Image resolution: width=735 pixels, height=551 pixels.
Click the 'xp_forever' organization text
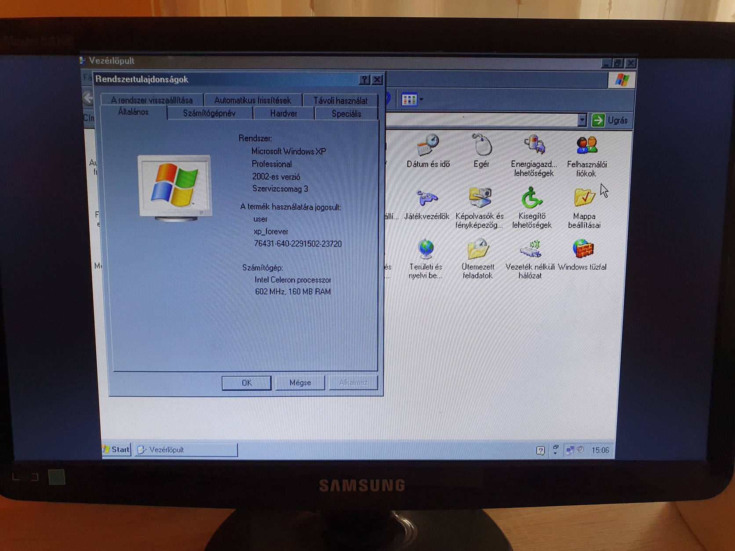(x=271, y=232)
